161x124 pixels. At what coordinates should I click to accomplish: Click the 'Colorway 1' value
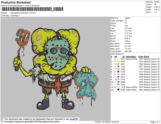click(x=15, y=15)
